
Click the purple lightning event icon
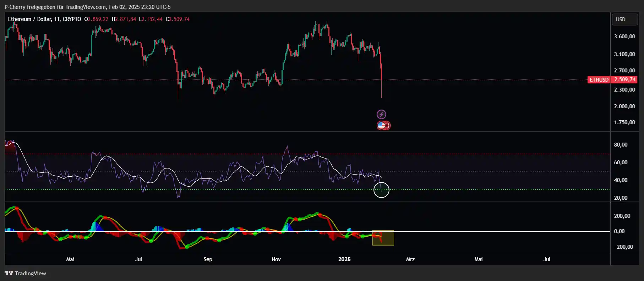pos(381,114)
